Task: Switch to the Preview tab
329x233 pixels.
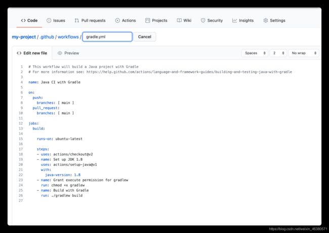Action: point(68,53)
